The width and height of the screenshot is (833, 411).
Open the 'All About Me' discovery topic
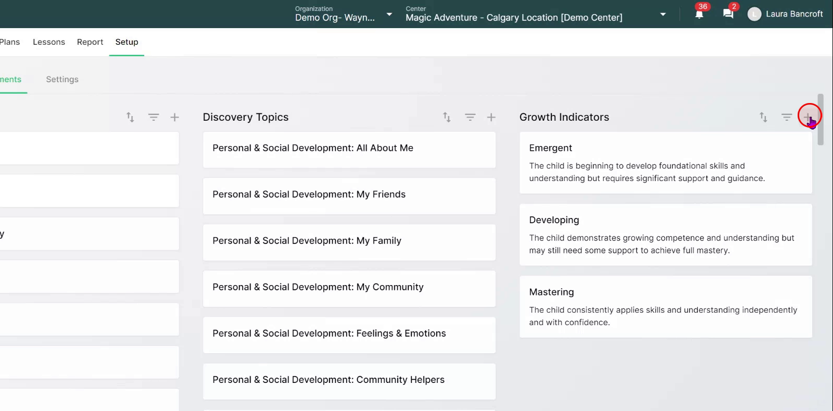349,149
